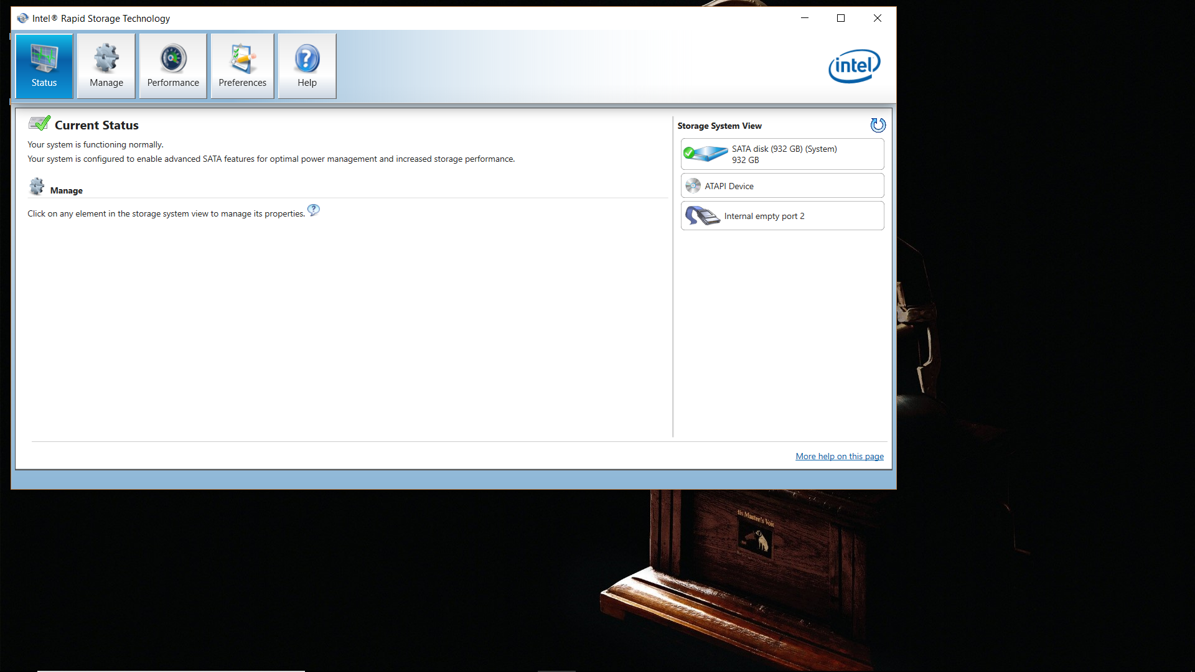Open the Status tab
This screenshot has width=1195, height=672.
pos(44,66)
